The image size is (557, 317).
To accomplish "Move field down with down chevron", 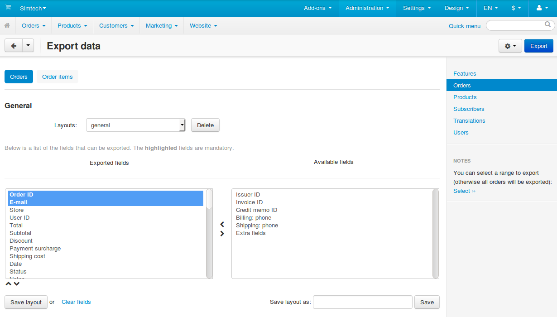I will pyautogui.click(x=17, y=284).
